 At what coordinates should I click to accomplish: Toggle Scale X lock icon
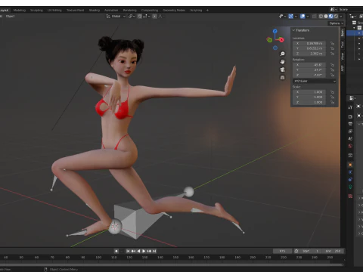click(332, 92)
